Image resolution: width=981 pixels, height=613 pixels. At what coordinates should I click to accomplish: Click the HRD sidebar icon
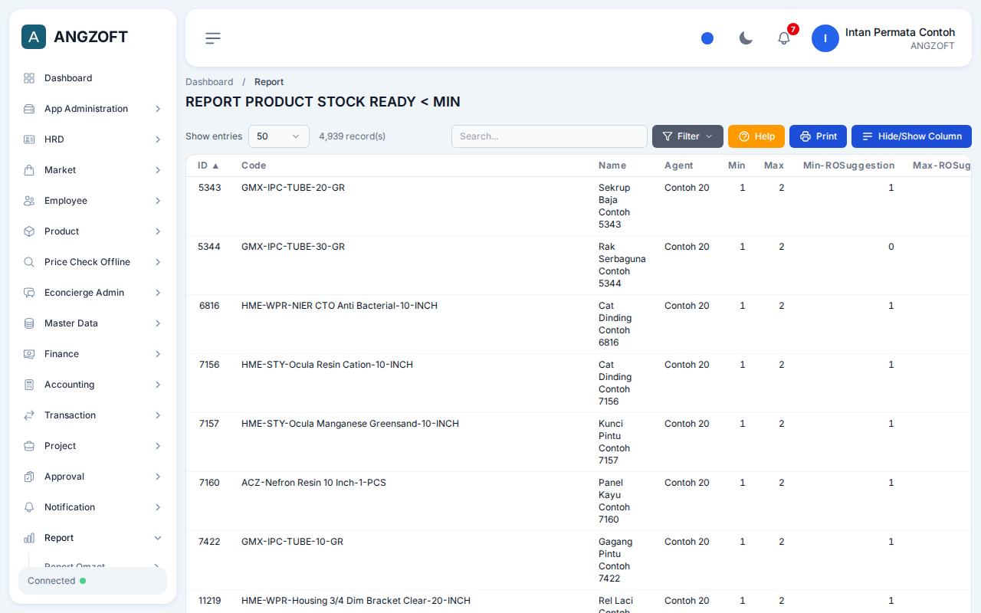point(29,139)
